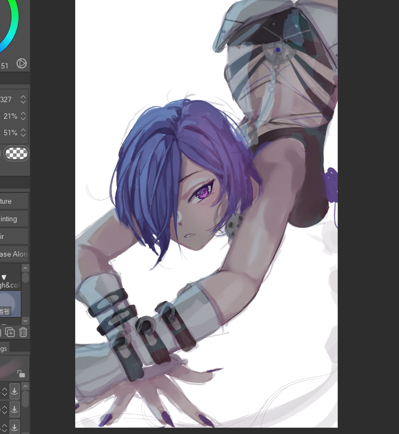Image resolution: width=399 pixels, height=434 pixels.
Task: Select the transparent checkered color swatch
Action: (x=17, y=153)
